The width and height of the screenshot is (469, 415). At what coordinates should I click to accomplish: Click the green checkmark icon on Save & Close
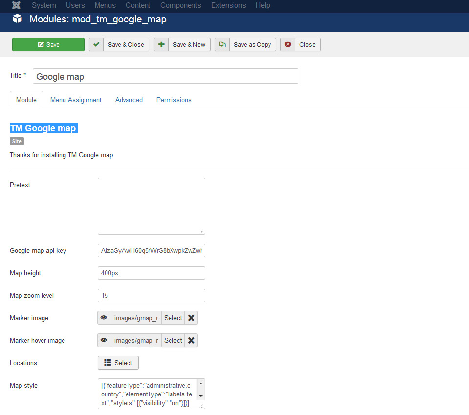(x=96, y=44)
